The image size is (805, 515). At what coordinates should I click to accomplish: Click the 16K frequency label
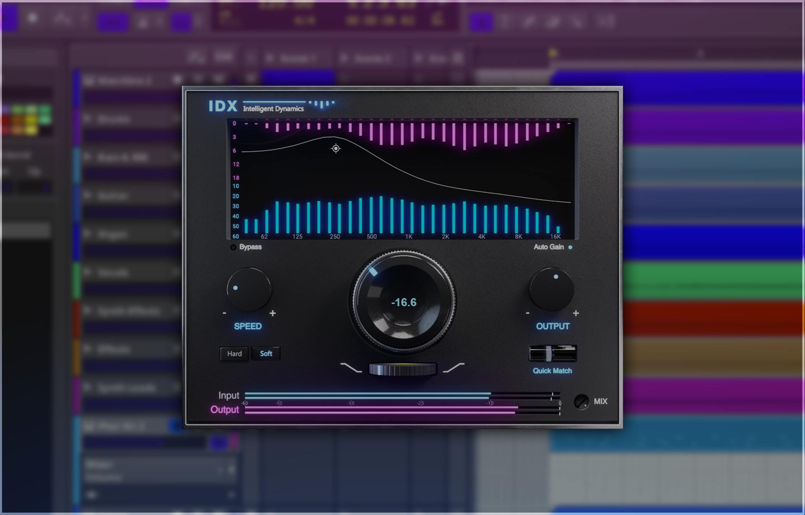555,237
